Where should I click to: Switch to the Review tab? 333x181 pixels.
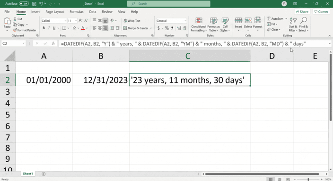coord(107,12)
